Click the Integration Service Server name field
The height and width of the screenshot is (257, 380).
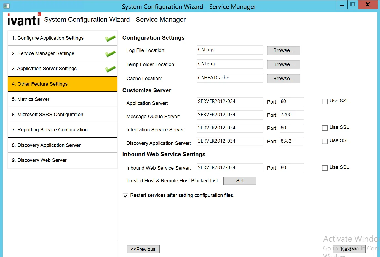(x=230, y=128)
